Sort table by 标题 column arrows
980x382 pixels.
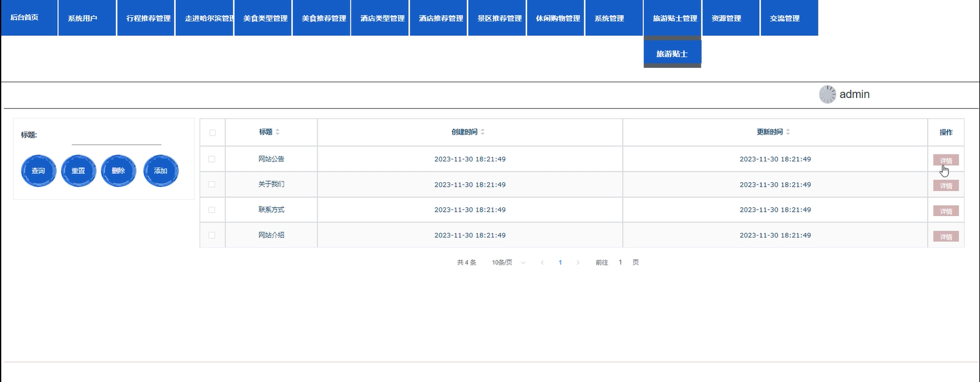pyautogui.click(x=277, y=132)
